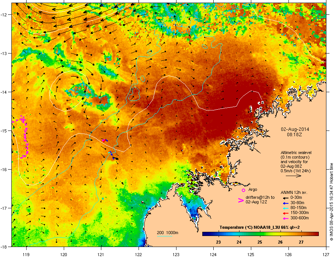Click latitude axis label '-15'
Screen dimensions: 334x258
point(5,131)
